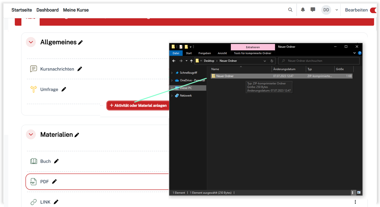The image size is (380, 207).
Task: Click the pencil icon beside Umfrage
Action: pos(64,89)
